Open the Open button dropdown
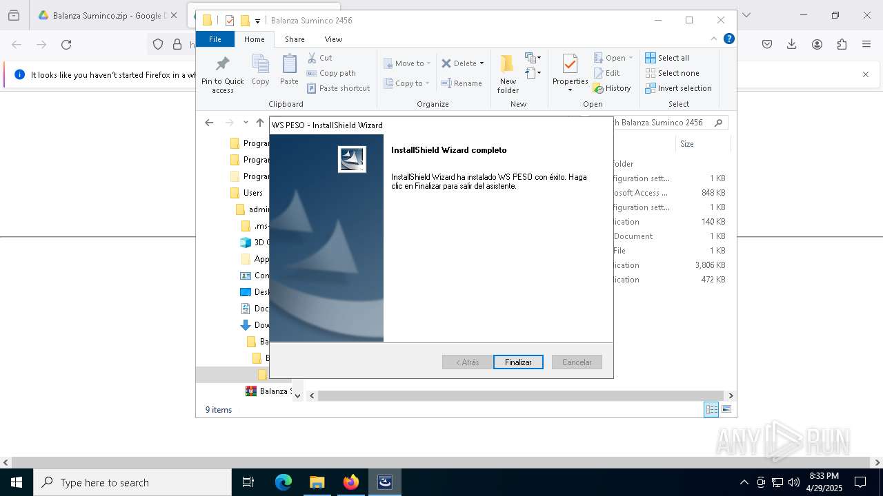Viewport: 883px width, 496px height. click(631, 58)
